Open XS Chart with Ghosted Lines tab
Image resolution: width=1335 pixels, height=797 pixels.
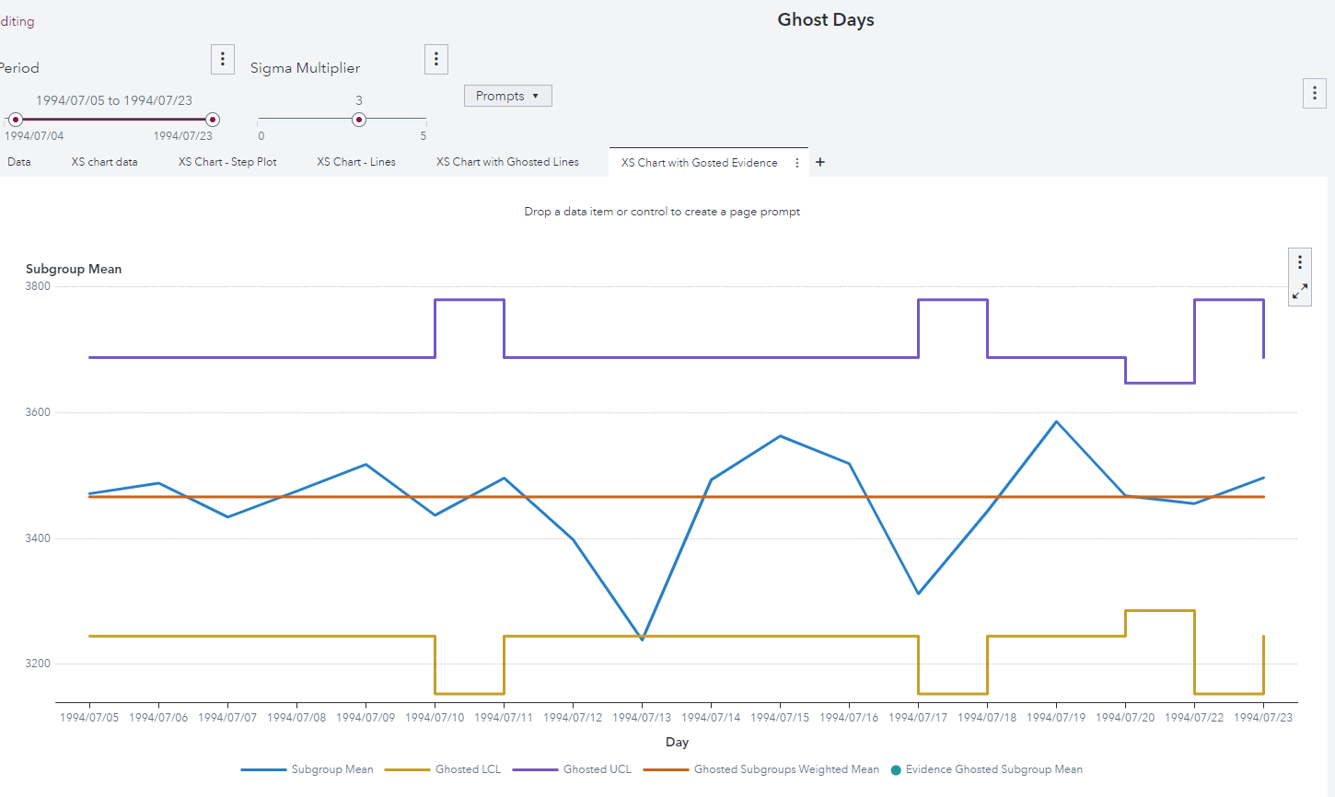pos(507,162)
